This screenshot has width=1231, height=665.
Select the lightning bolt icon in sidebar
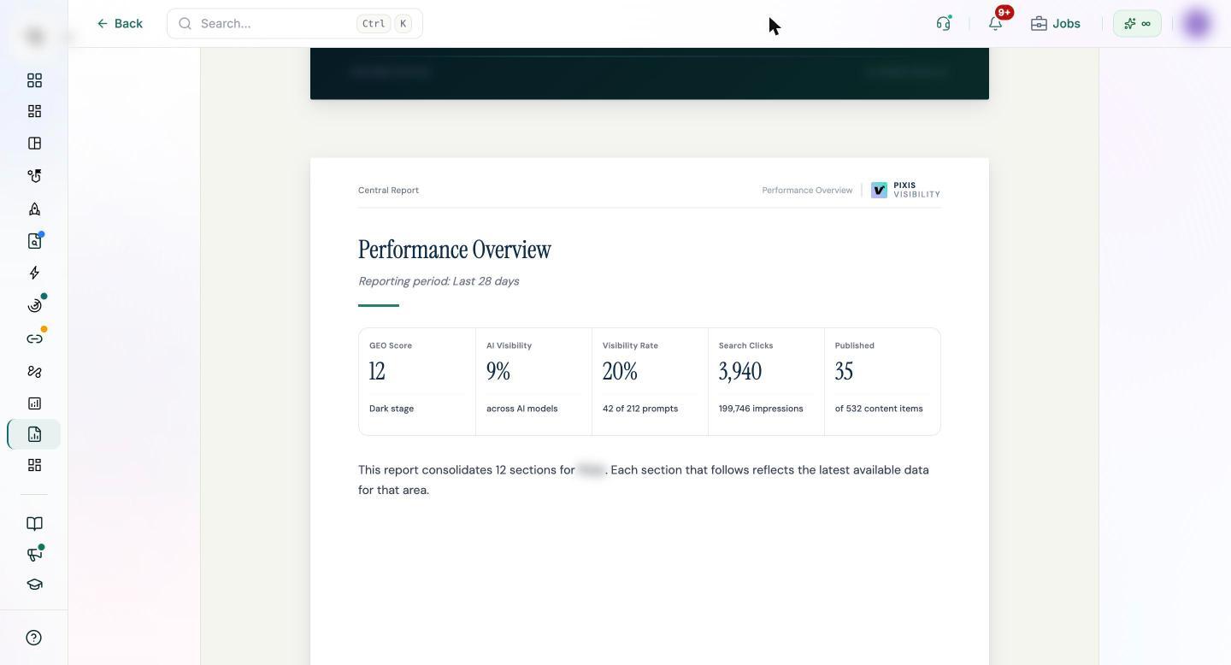(x=34, y=273)
